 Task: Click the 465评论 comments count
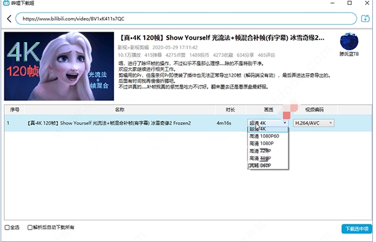[266, 55]
